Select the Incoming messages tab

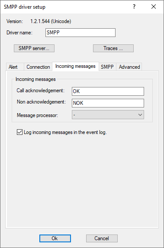pos(75,66)
